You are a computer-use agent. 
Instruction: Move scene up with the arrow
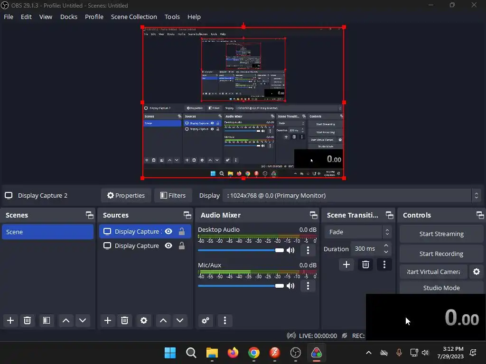[x=65, y=320]
